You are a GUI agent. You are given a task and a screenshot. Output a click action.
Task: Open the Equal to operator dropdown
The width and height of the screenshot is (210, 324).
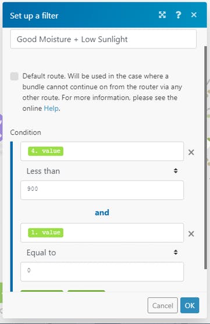[x=102, y=253]
